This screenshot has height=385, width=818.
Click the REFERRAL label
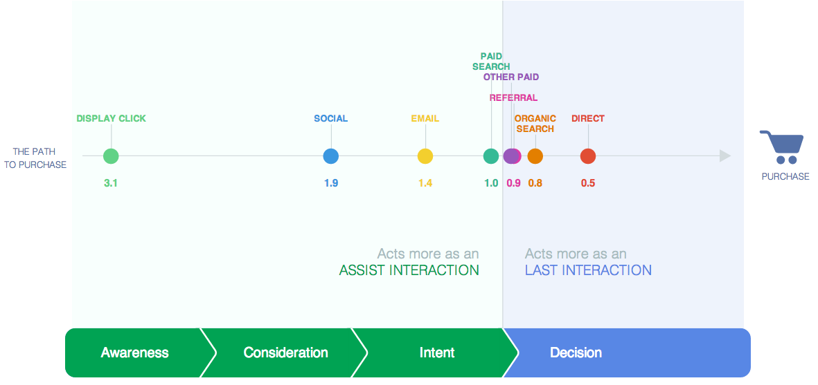coord(513,98)
